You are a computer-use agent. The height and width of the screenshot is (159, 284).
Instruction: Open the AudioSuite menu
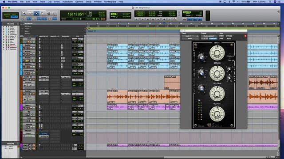click(x=67, y=2)
